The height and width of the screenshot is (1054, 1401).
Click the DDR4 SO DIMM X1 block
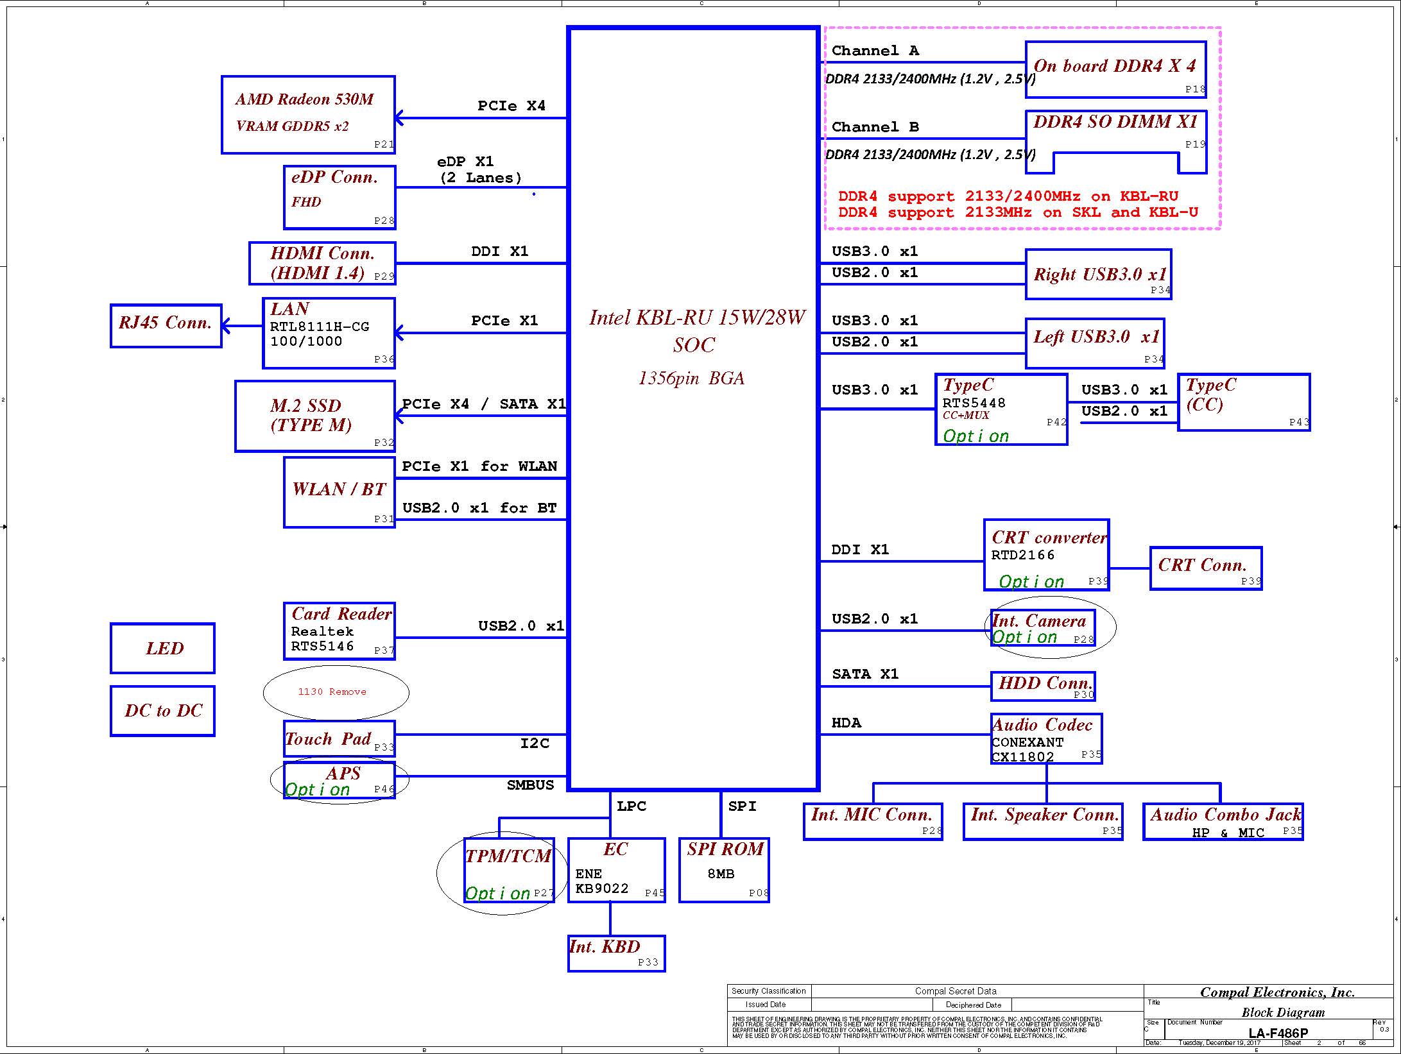point(1115,142)
